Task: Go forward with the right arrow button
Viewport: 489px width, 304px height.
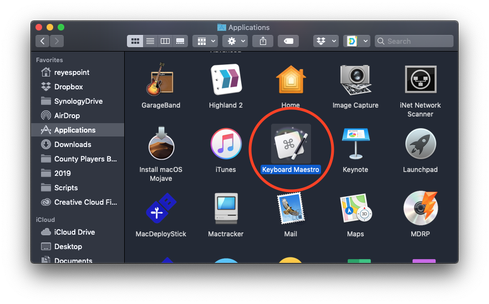Action: coord(57,41)
